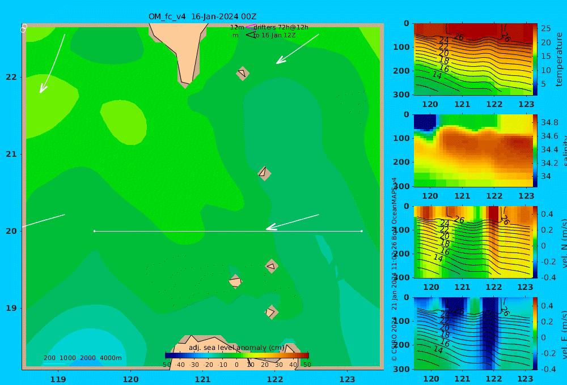Click the 'adj. sea level anomaly (cm)' label
This screenshot has height=385, width=567.
(x=236, y=348)
